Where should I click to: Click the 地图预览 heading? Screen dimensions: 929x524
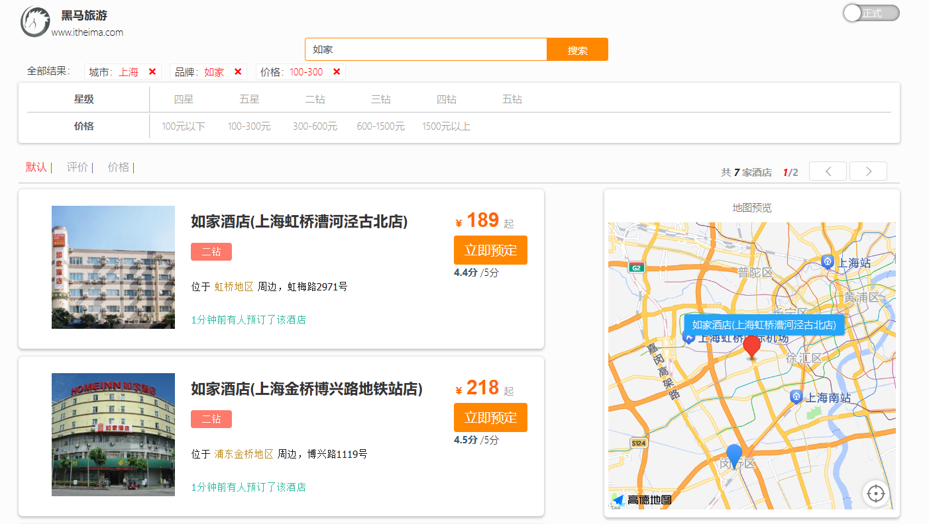pyautogui.click(x=752, y=208)
